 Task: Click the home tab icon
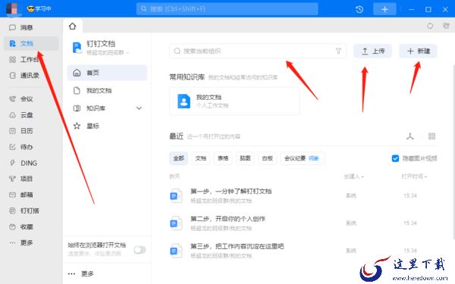tap(73, 27)
